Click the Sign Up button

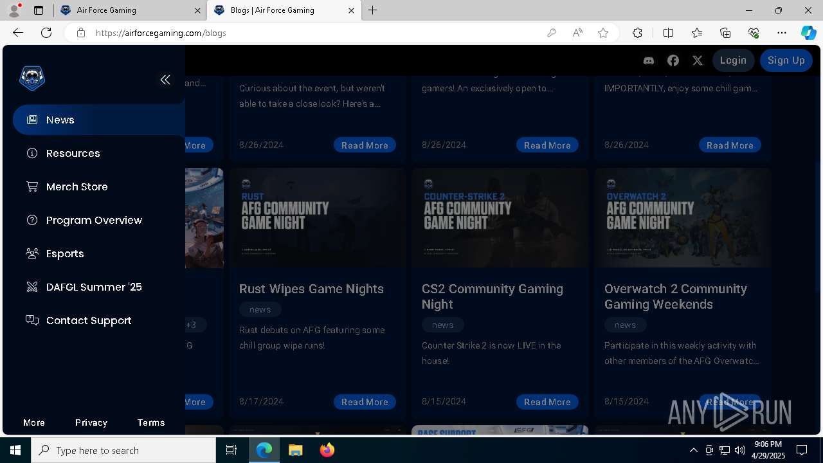pos(786,60)
